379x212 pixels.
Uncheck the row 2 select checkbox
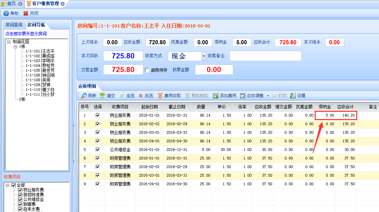click(98, 124)
